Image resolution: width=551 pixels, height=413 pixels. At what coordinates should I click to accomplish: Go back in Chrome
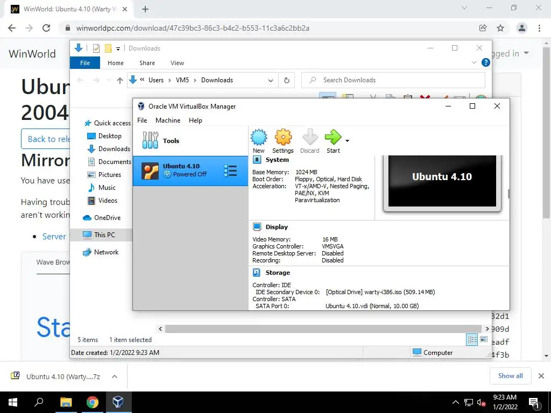[x=12, y=28]
